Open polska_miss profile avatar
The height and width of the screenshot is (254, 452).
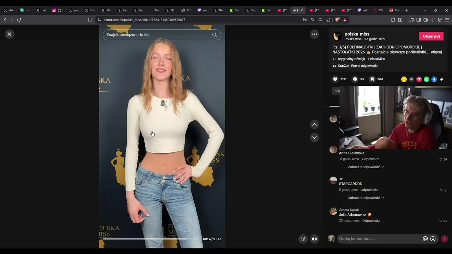pyautogui.click(x=337, y=36)
